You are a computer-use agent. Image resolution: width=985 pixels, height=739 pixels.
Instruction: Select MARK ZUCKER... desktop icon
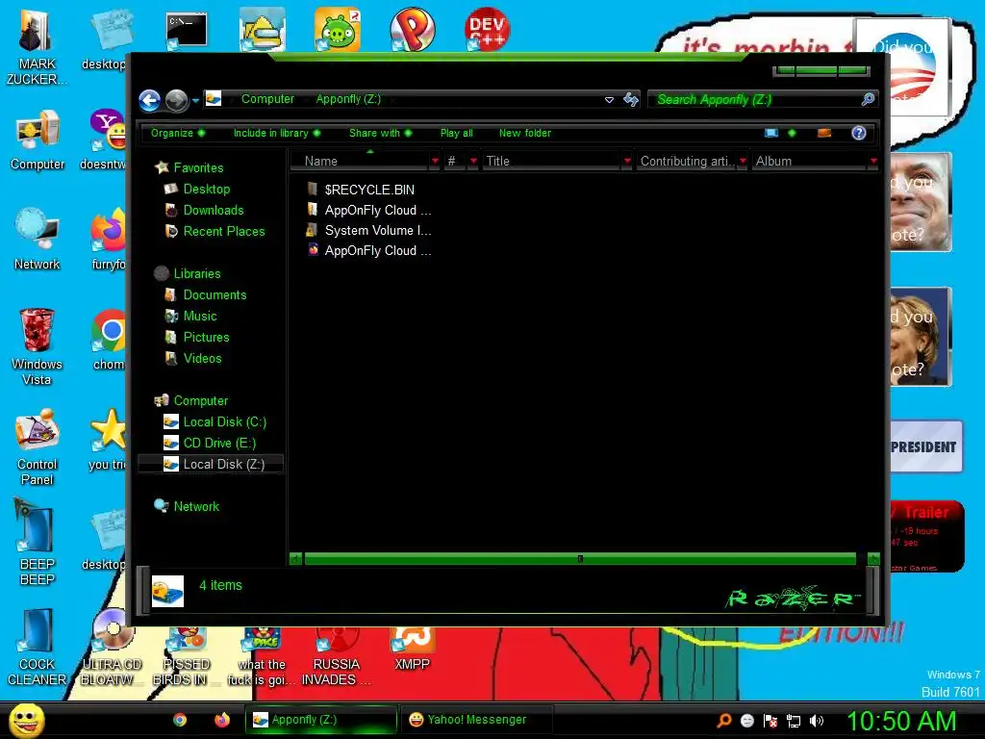tap(37, 48)
